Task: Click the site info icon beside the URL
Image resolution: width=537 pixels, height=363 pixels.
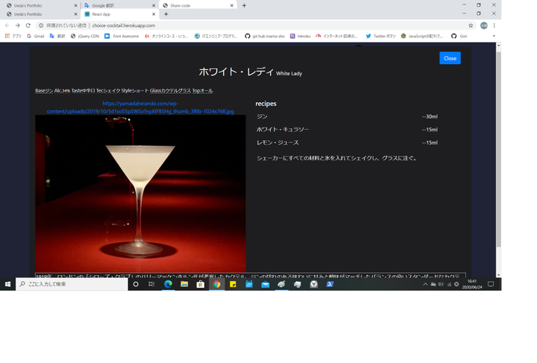Action: [x=41, y=25]
